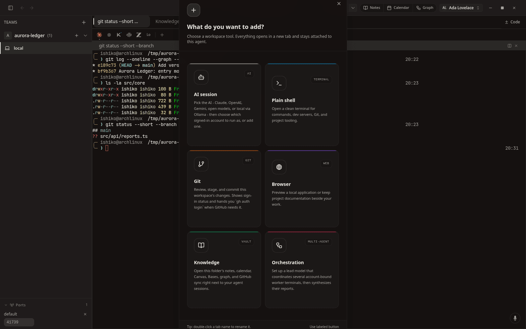Open the Code diff button
The height and width of the screenshot is (329, 526).
tap(513, 22)
